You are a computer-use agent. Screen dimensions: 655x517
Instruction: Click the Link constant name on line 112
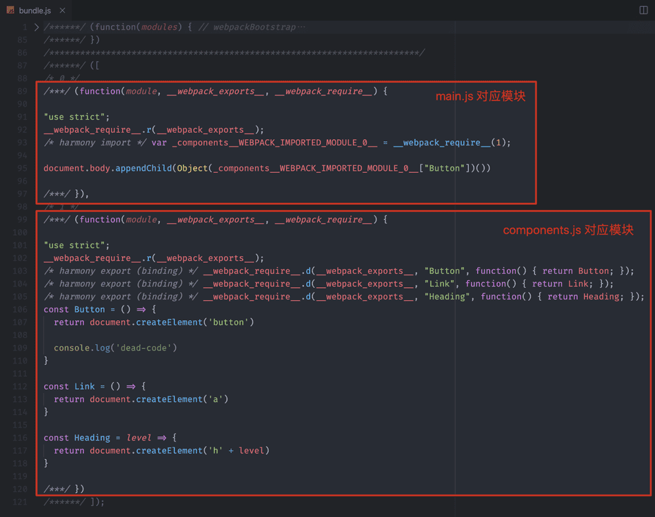point(85,387)
